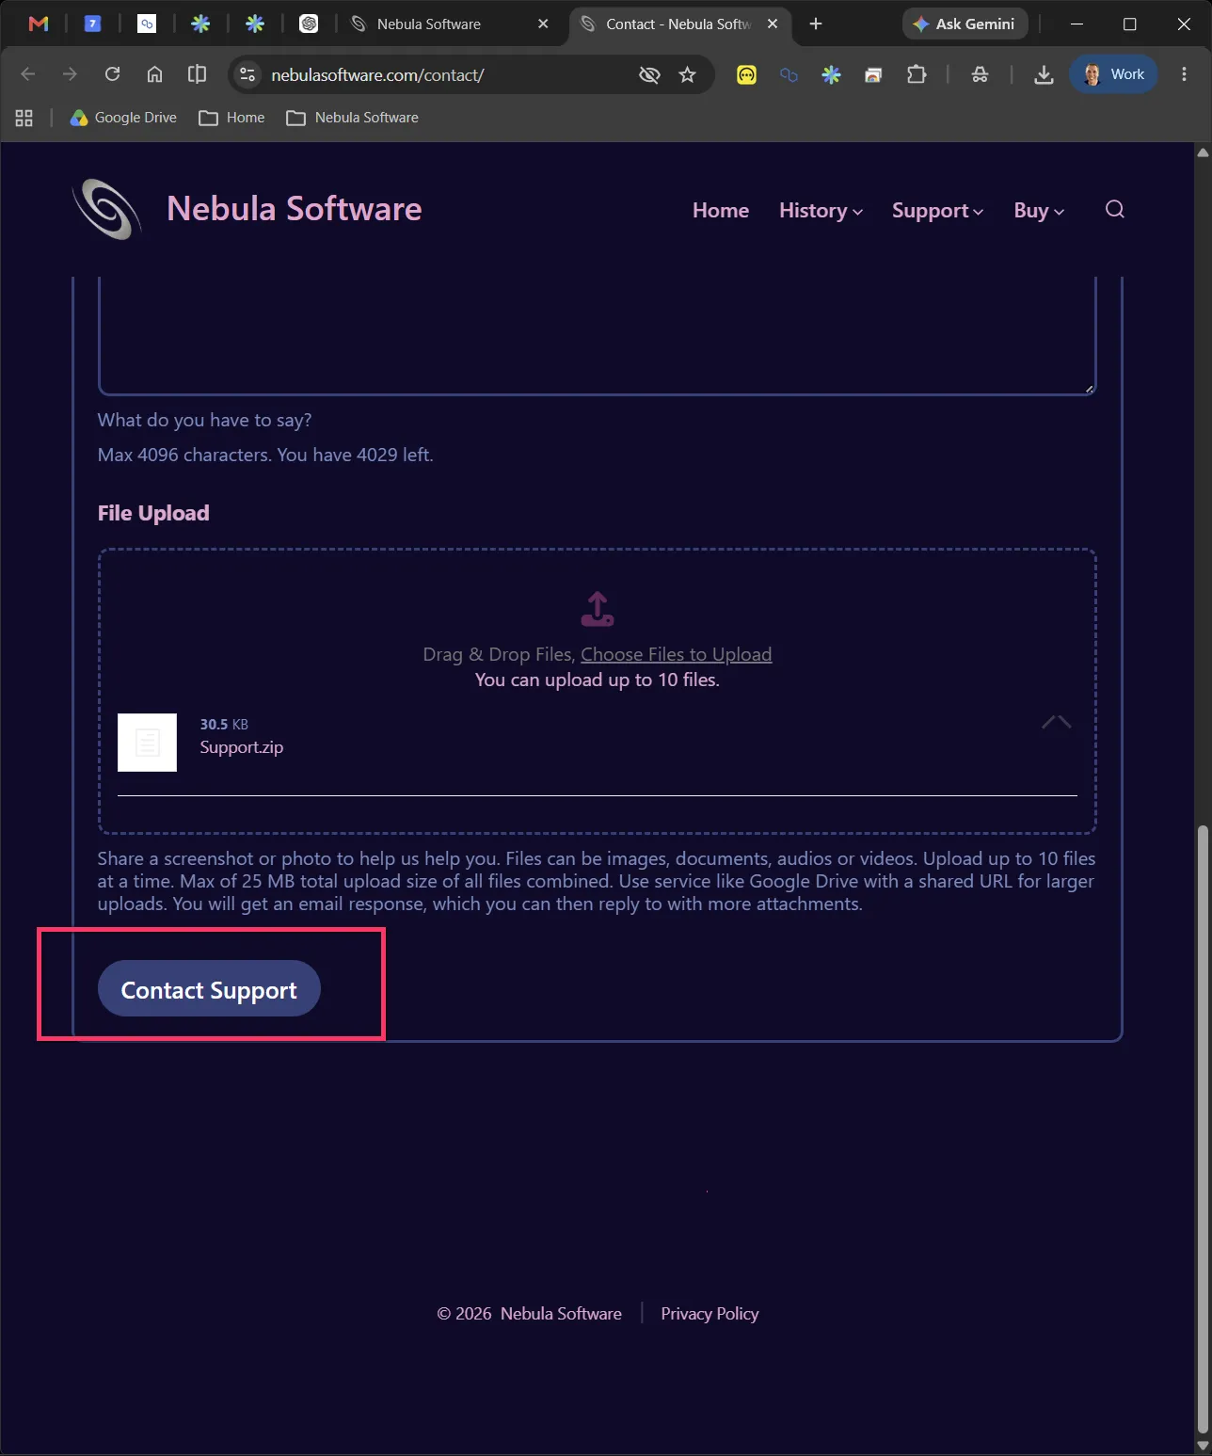
Task: Click the upload arrow icon
Action: [598, 609]
